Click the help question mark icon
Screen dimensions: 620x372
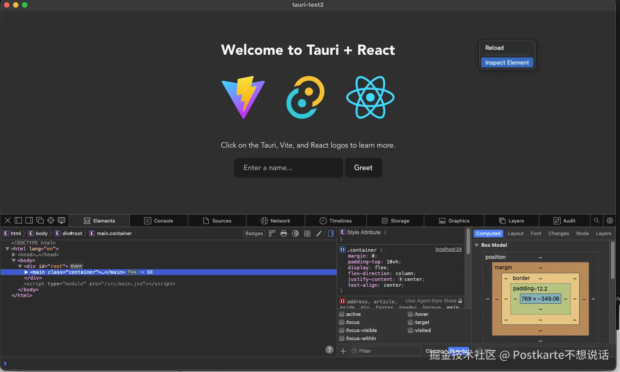tap(329, 350)
